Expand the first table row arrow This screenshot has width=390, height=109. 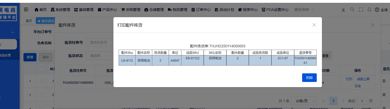[30, 81]
